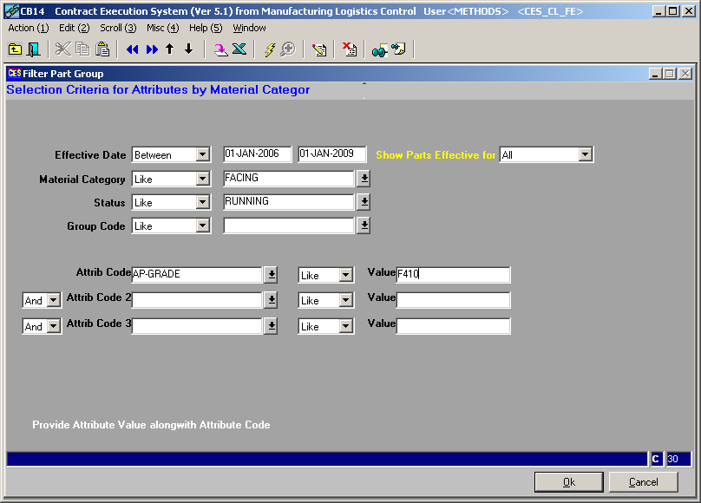Screen dimensions: 701x503
Task: Click the magnifier zoom icon
Action: click(287, 49)
